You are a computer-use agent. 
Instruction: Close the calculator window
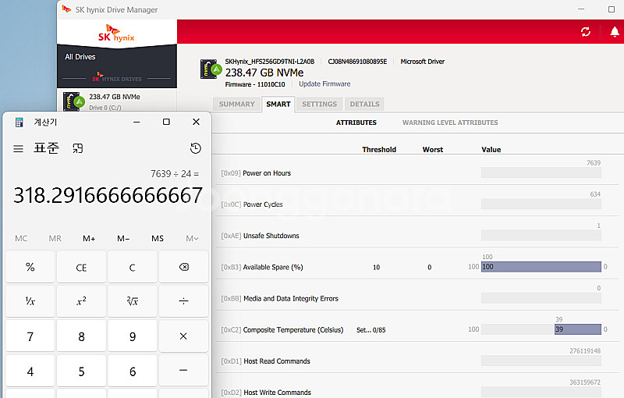click(x=197, y=122)
